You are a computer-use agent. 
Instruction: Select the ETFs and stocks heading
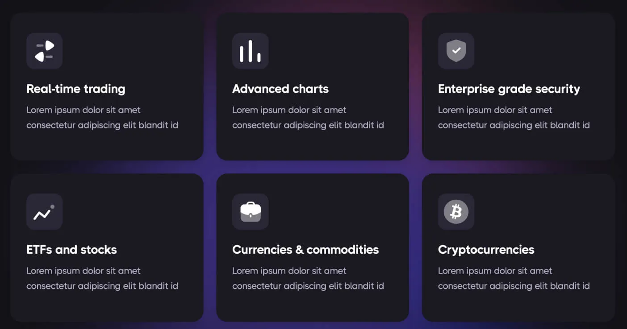[71, 250]
